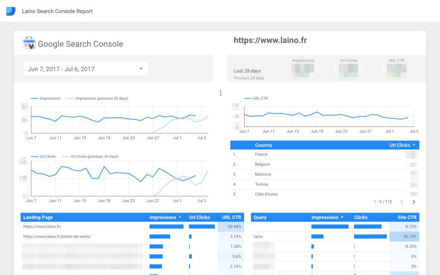The width and height of the screenshot is (440, 275).
Task: Click the Site CTR column header
Action: (407, 217)
